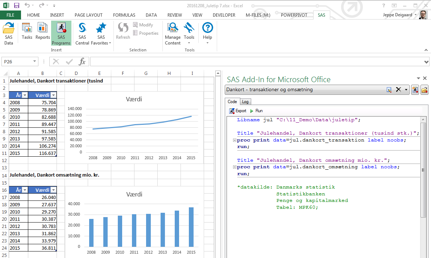This screenshot has height=258, width=431.
Task: Switch to the Log tab
Action: coord(245,102)
